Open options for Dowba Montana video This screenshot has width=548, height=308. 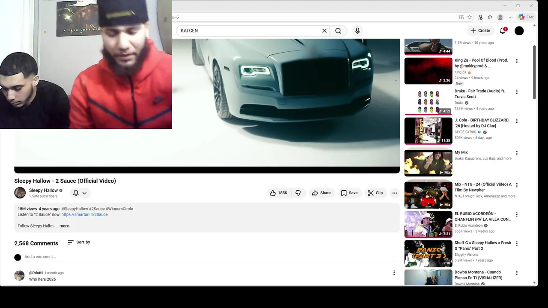[517, 273]
